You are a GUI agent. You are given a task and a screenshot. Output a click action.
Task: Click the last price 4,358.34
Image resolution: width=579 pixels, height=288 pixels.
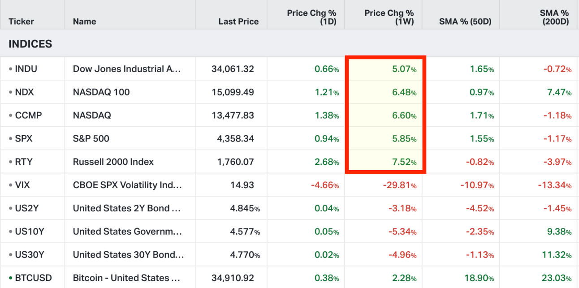click(x=235, y=139)
